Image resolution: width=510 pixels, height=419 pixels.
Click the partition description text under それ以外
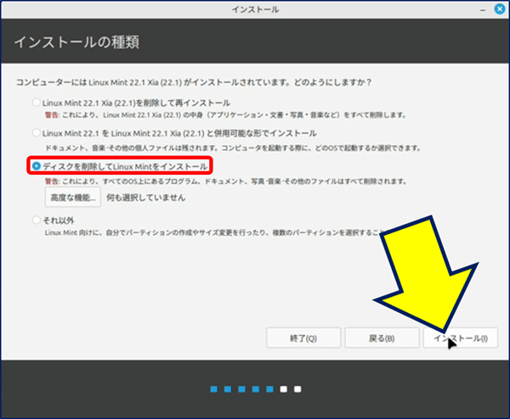click(215, 232)
